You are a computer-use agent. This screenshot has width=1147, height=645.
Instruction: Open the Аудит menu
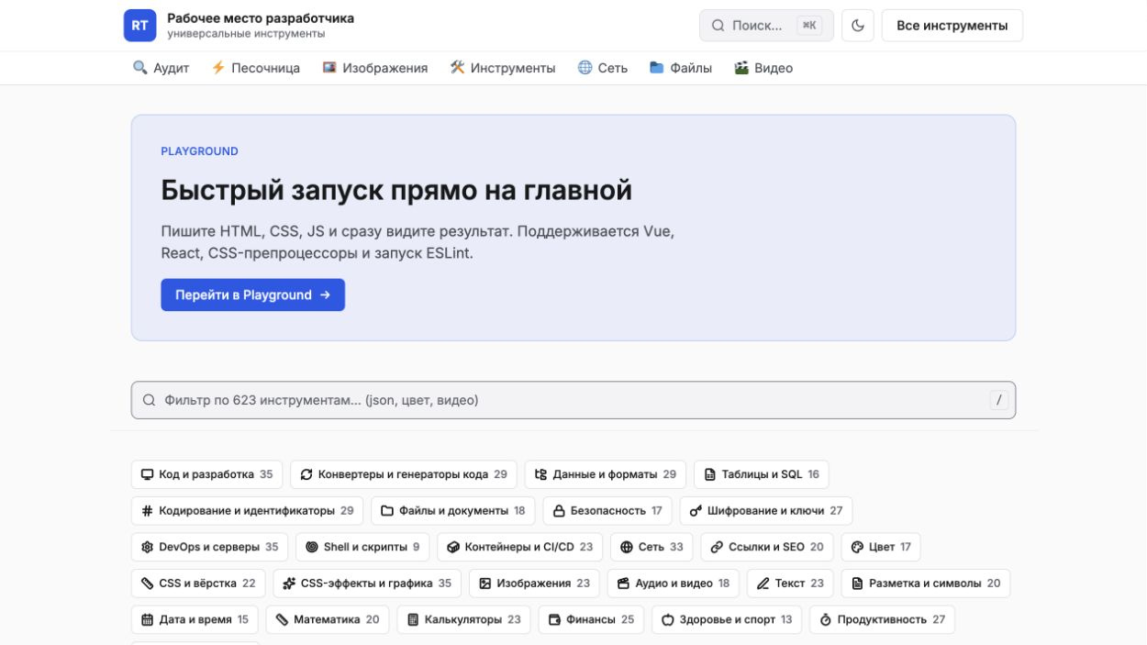tap(161, 68)
